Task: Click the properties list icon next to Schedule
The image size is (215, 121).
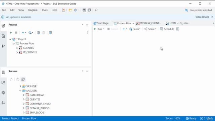Action: tap(178, 29)
